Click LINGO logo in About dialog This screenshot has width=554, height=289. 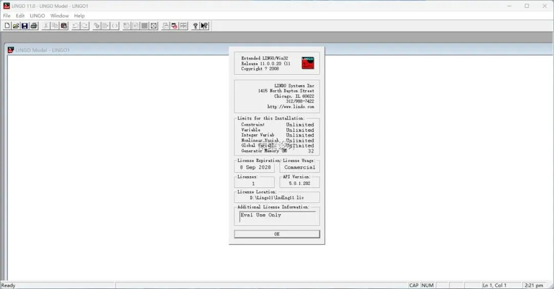tap(308, 63)
